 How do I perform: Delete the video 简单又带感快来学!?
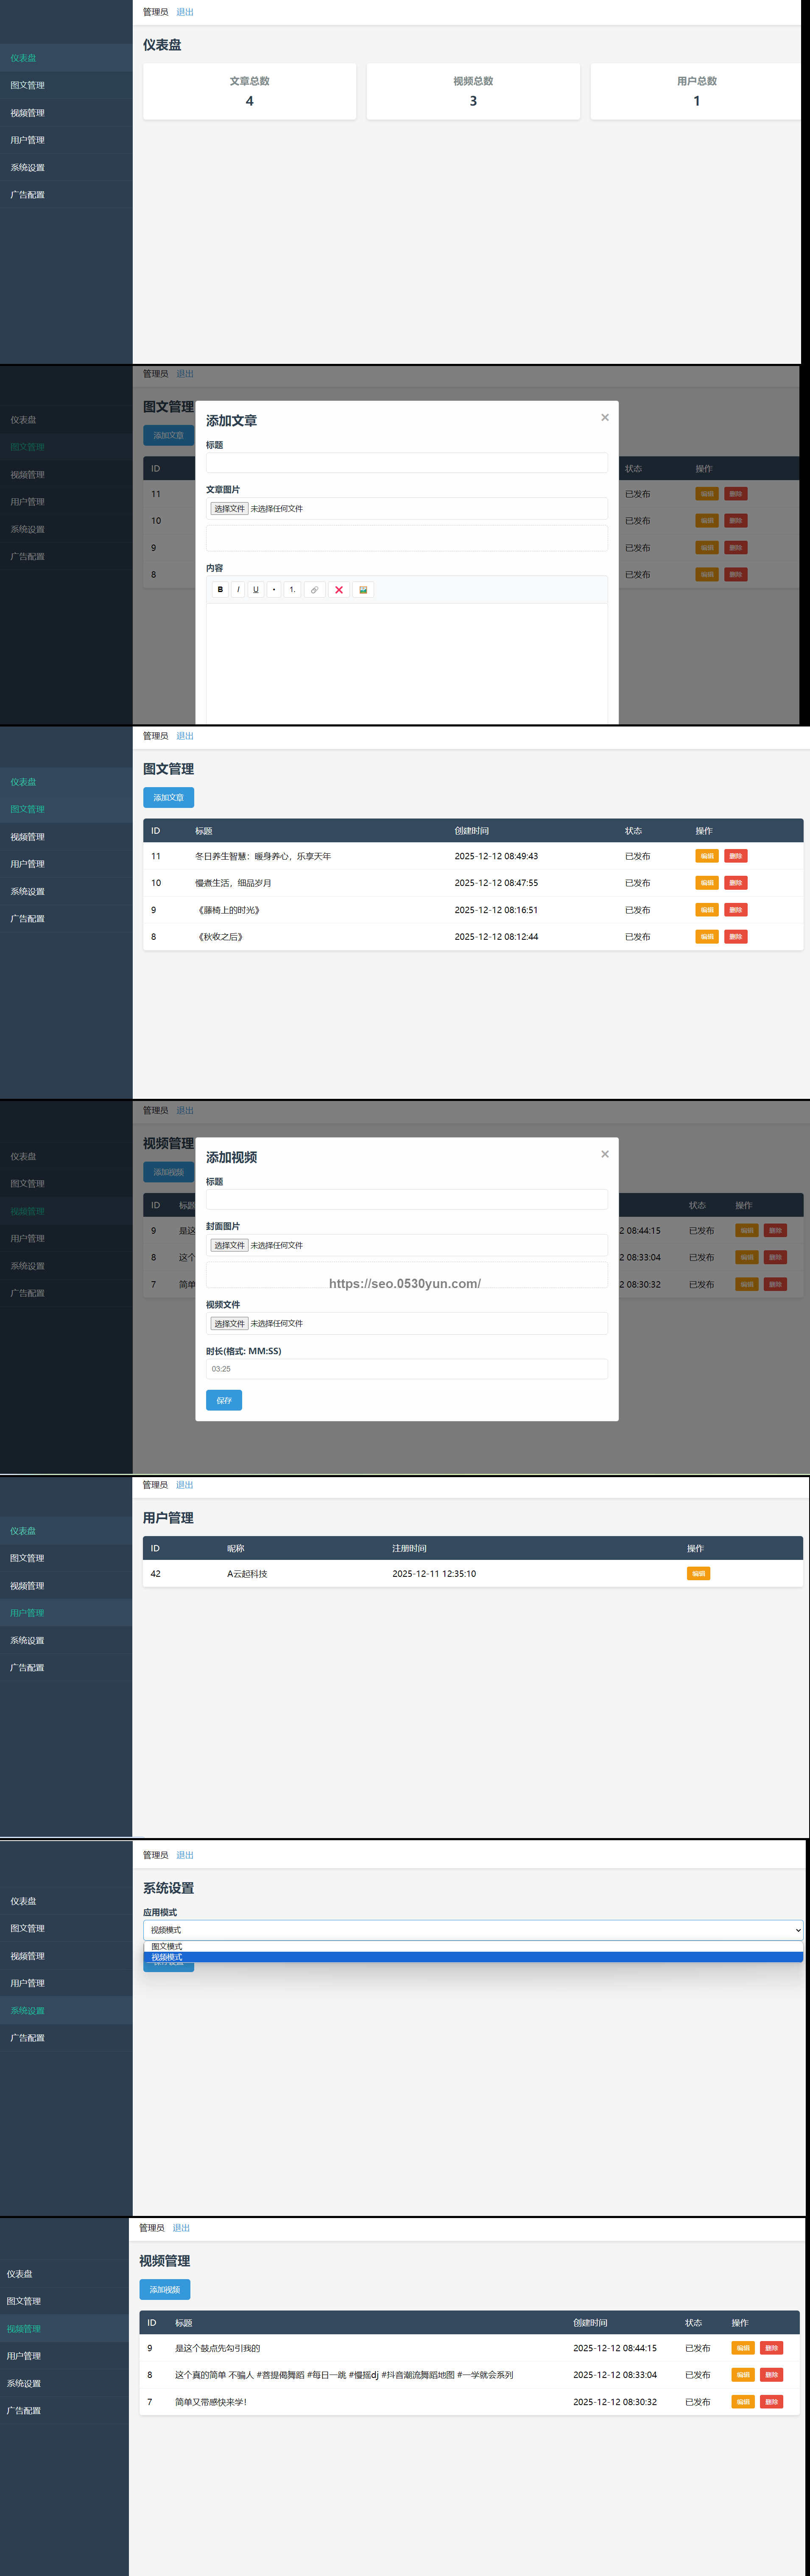[x=772, y=2402]
